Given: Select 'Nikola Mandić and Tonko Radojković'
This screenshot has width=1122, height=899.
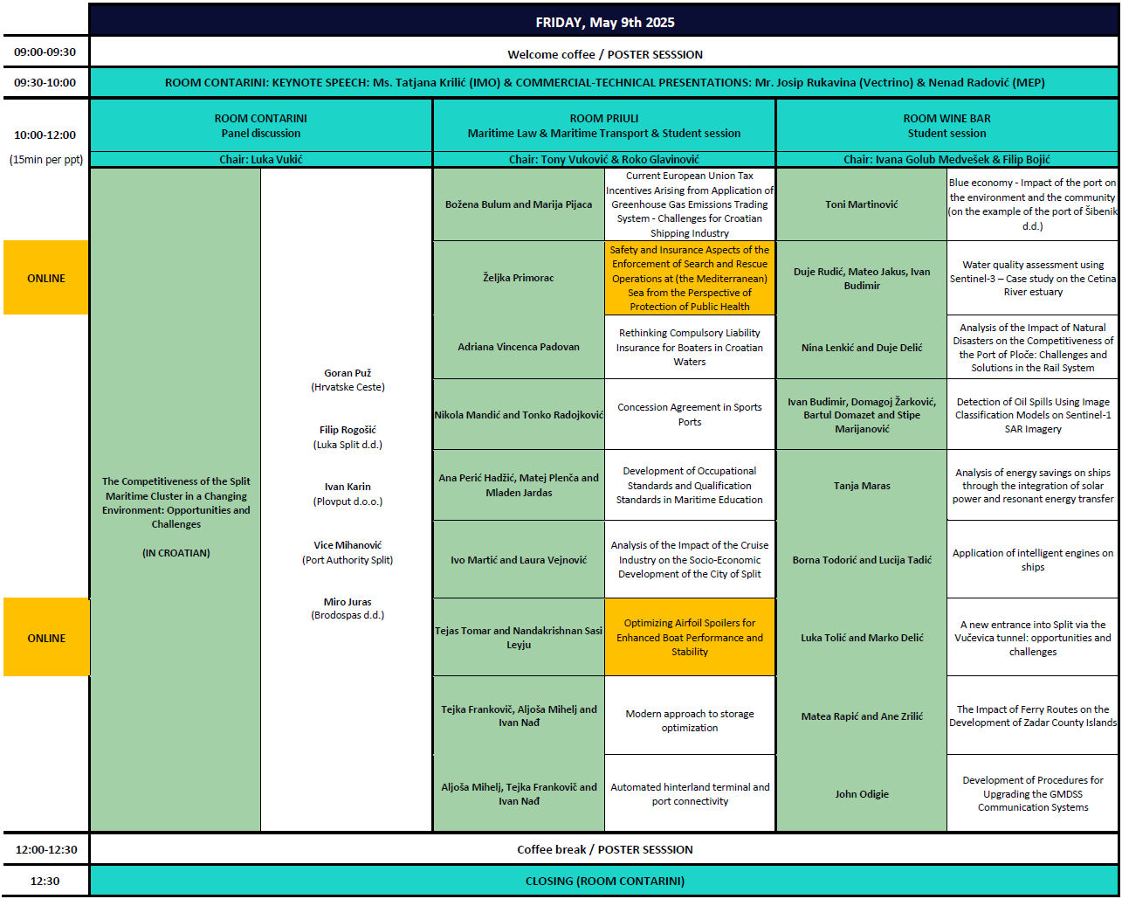Looking at the screenshot, I should (x=519, y=415).
